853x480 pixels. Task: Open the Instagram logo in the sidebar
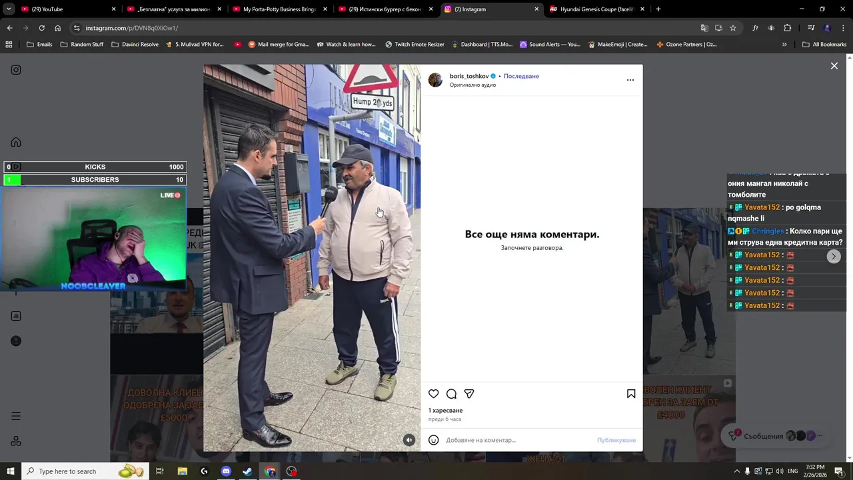tap(16, 70)
